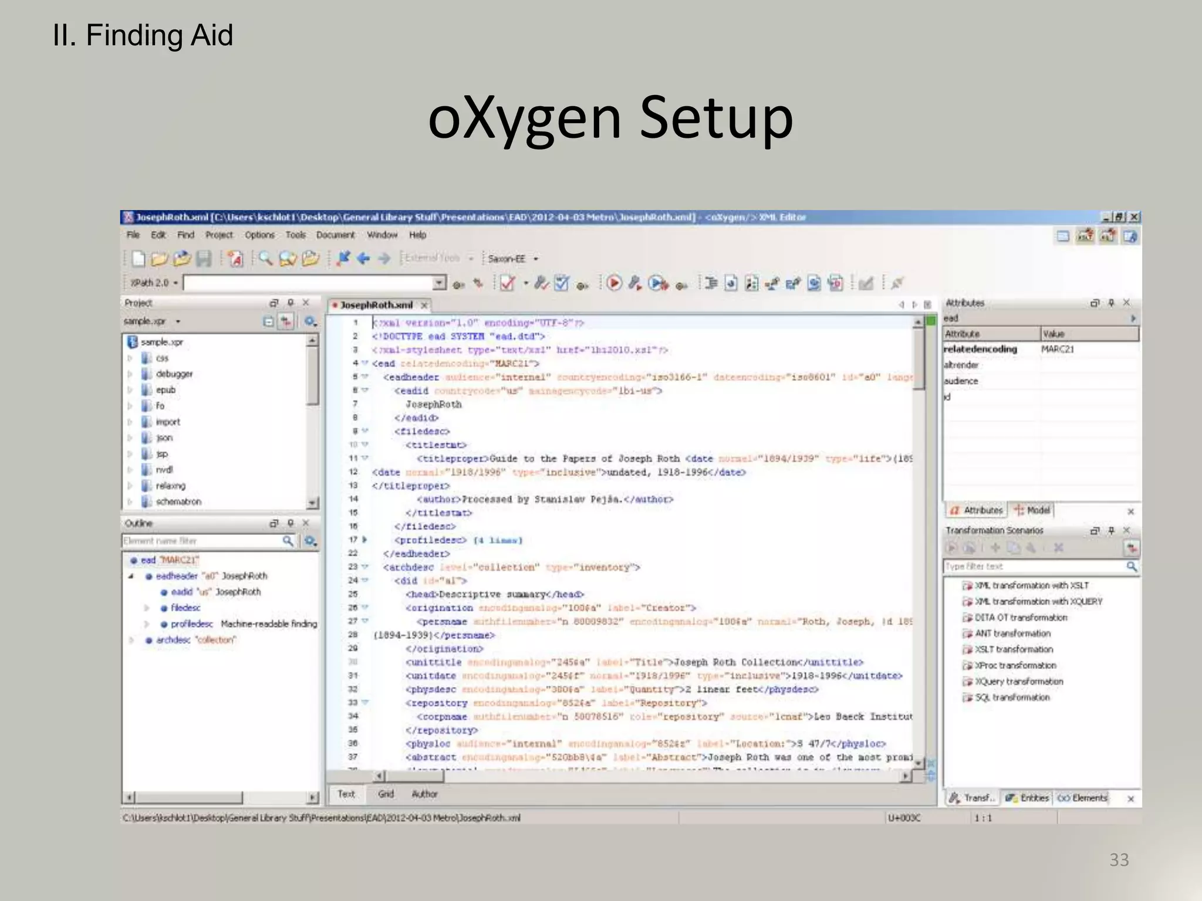The image size is (1202, 901).
Task: Select XML transformation with XSLT scenario
Action: 1025,585
